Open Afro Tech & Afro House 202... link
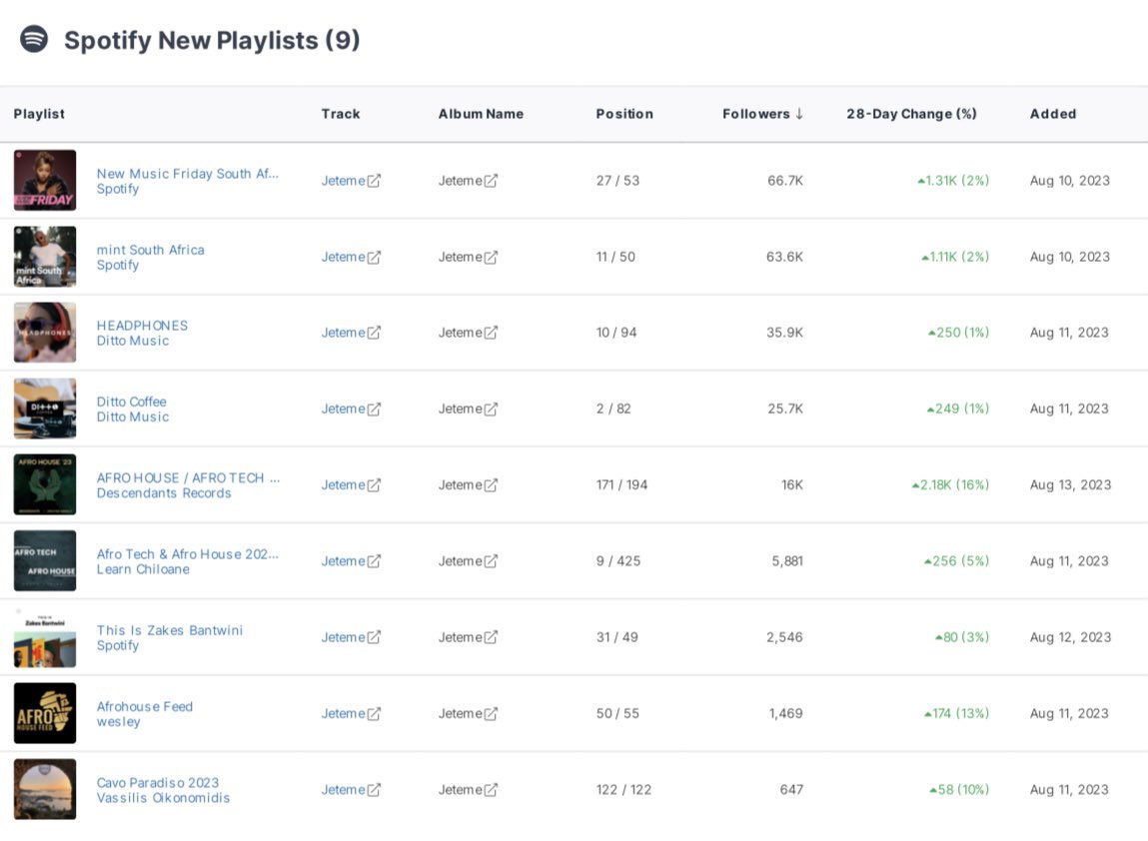Screen dimensions: 1148x841 tap(188, 554)
